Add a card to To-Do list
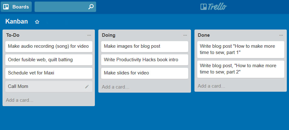The width and height of the screenshot is (289, 130). 20,100
